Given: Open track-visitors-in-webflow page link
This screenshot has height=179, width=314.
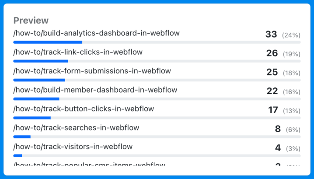Looking at the screenshot, I should pos(73,147).
